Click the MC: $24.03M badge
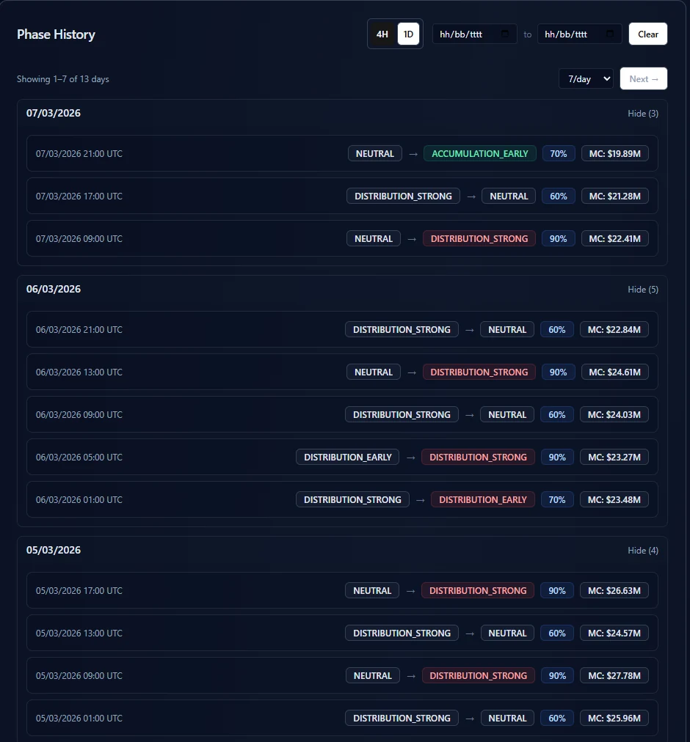This screenshot has width=690, height=742. click(614, 415)
